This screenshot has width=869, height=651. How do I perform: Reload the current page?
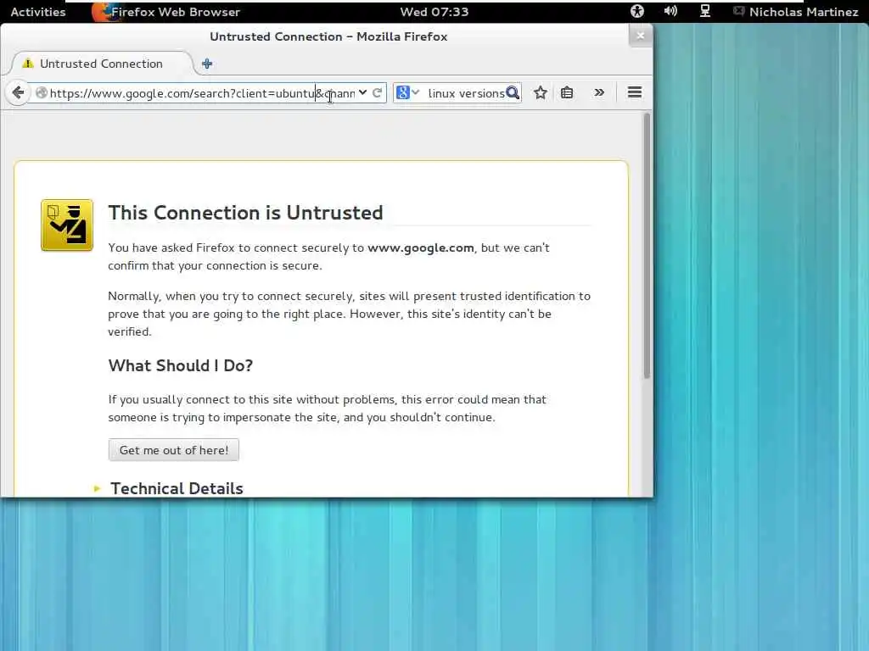[x=378, y=92]
